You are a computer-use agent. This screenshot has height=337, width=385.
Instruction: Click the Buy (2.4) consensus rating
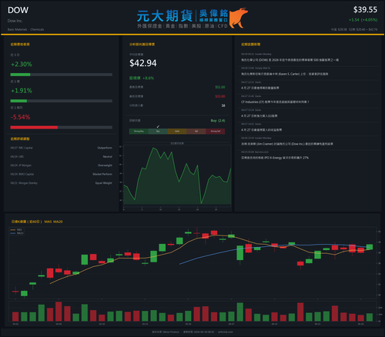coord(218,121)
